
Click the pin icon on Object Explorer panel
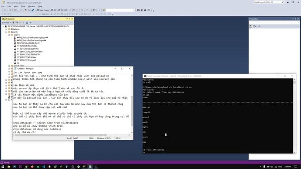70,19
